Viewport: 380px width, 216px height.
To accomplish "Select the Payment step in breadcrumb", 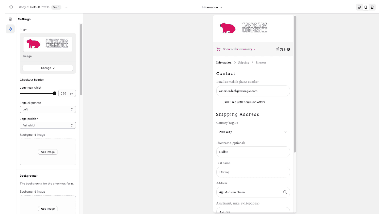I will pos(261,62).
